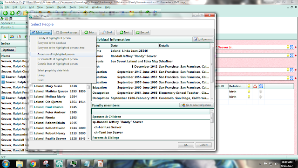The height and width of the screenshot is (168, 298).
Task: Click blue FamilySearch icon on fourth pedigree row
Action: click(292, 78)
